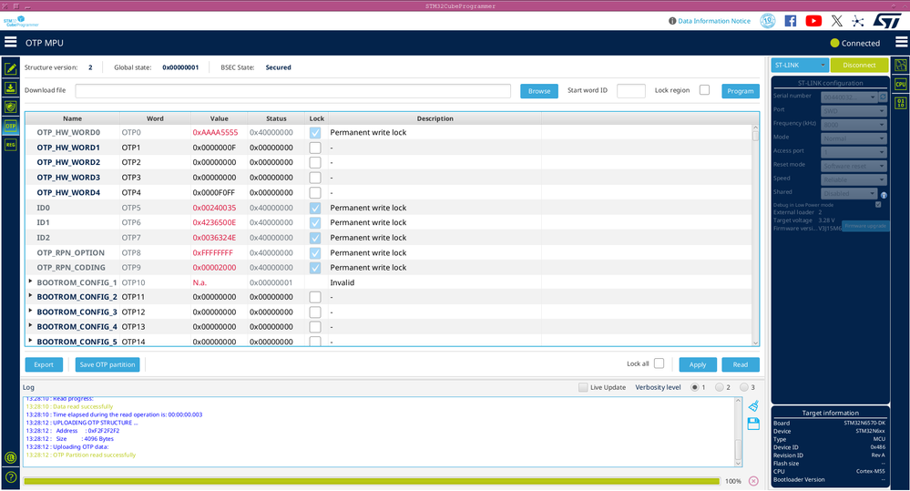The height and width of the screenshot is (491, 910).
Task: Click the ST logo in the header
Action: pyautogui.click(x=887, y=21)
